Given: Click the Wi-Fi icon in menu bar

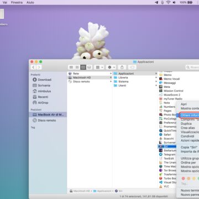Looking at the screenshot, I should pyautogui.click(x=168, y=2).
